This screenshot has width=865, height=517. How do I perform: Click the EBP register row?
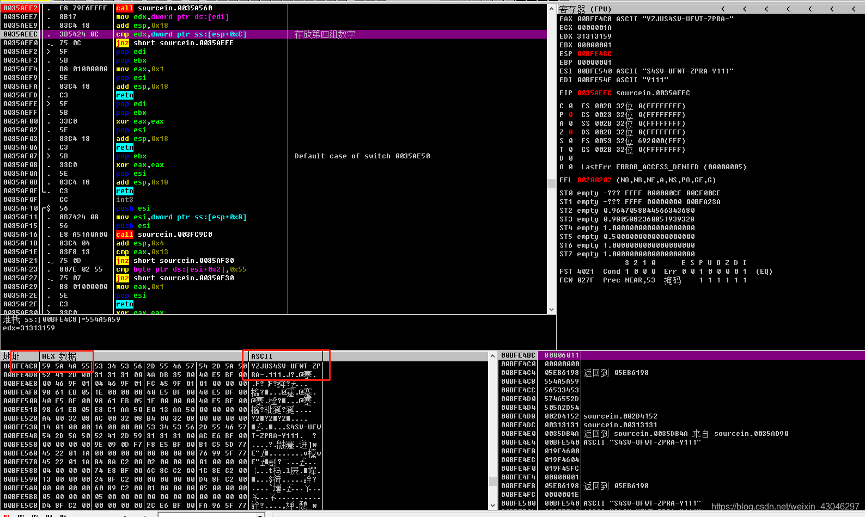[x=586, y=63]
